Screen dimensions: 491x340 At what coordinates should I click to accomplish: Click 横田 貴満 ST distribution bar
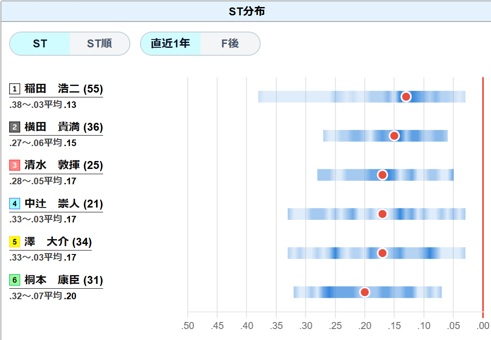[x=386, y=136]
